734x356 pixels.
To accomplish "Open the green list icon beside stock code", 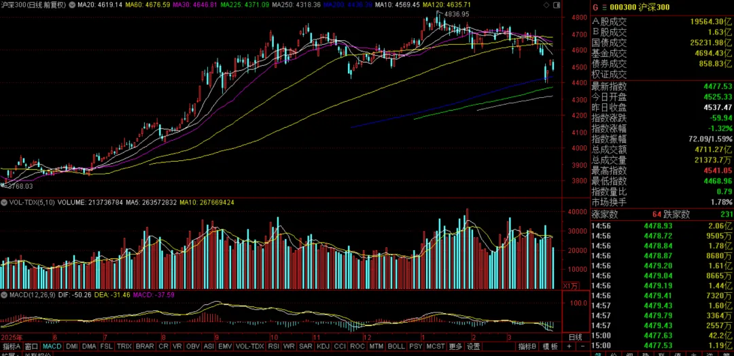I will point(604,7).
